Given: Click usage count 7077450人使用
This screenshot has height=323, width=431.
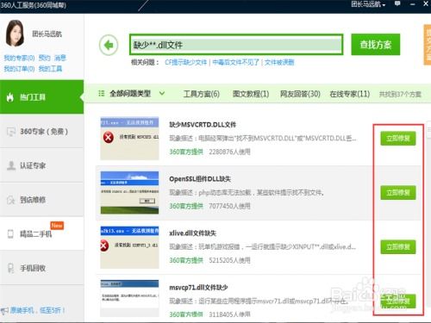Looking at the screenshot, I should (x=229, y=206).
